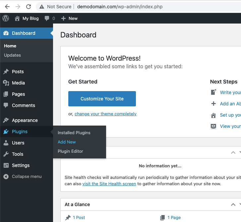
Task: Click the Users person icon
Action: [x=6, y=143]
